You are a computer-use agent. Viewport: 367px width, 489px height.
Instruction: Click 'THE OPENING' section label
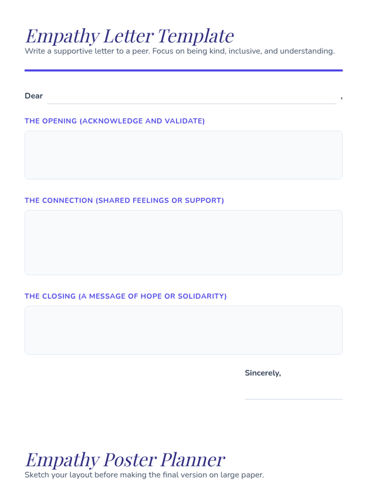coord(51,121)
